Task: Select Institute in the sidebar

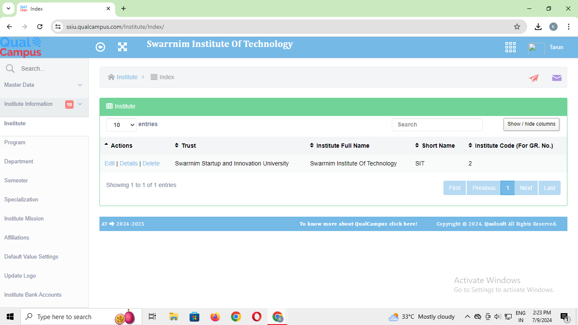Action: tap(15, 124)
